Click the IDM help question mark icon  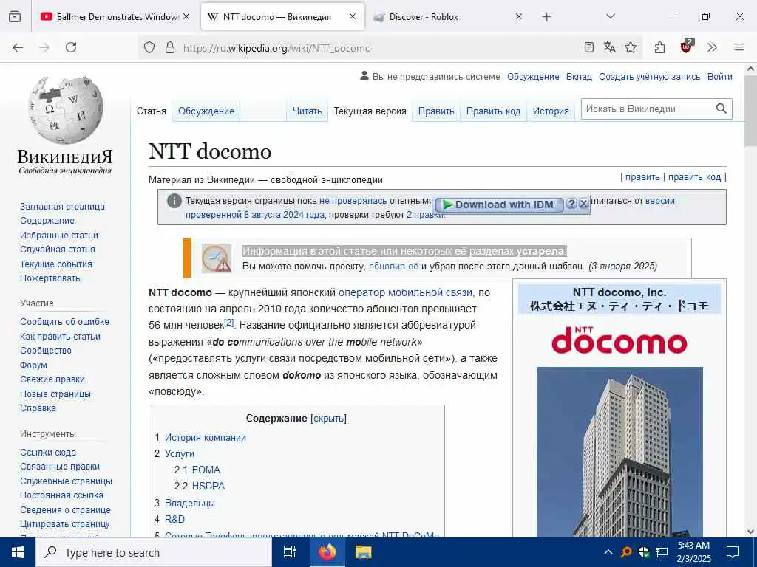point(571,204)
